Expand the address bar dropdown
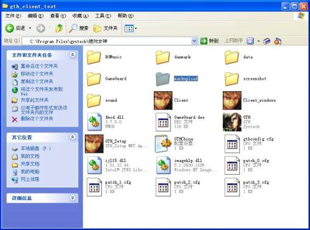Screen dimensions: 310x230 [194, 41]
